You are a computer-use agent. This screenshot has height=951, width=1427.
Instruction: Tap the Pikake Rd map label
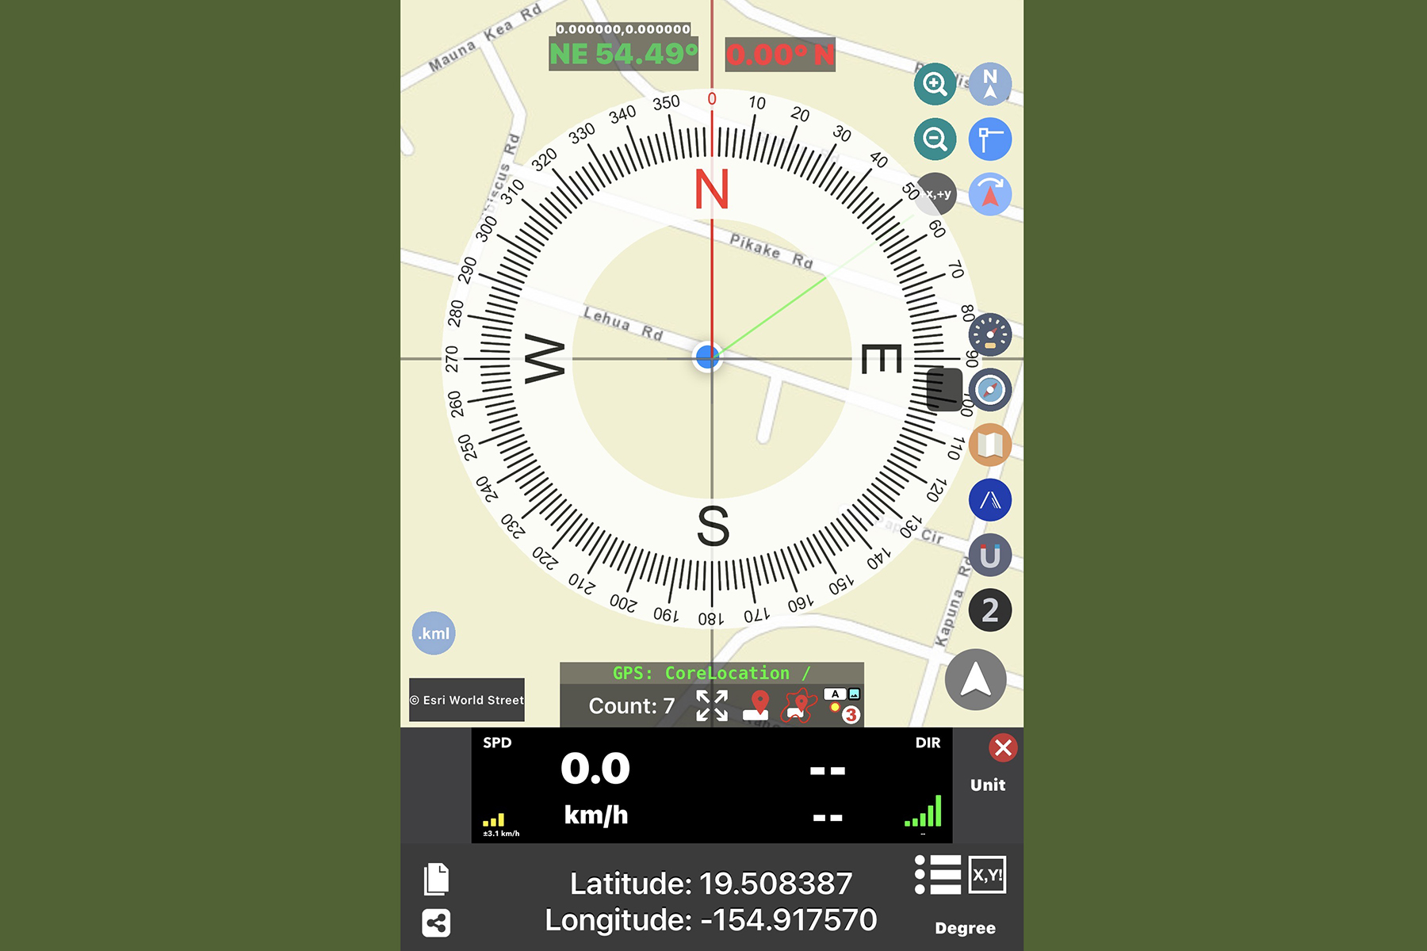(771, 250)
